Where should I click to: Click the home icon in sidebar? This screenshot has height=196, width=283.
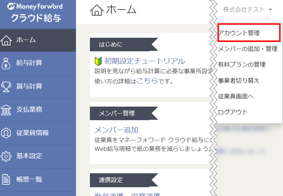pos(7,40)
